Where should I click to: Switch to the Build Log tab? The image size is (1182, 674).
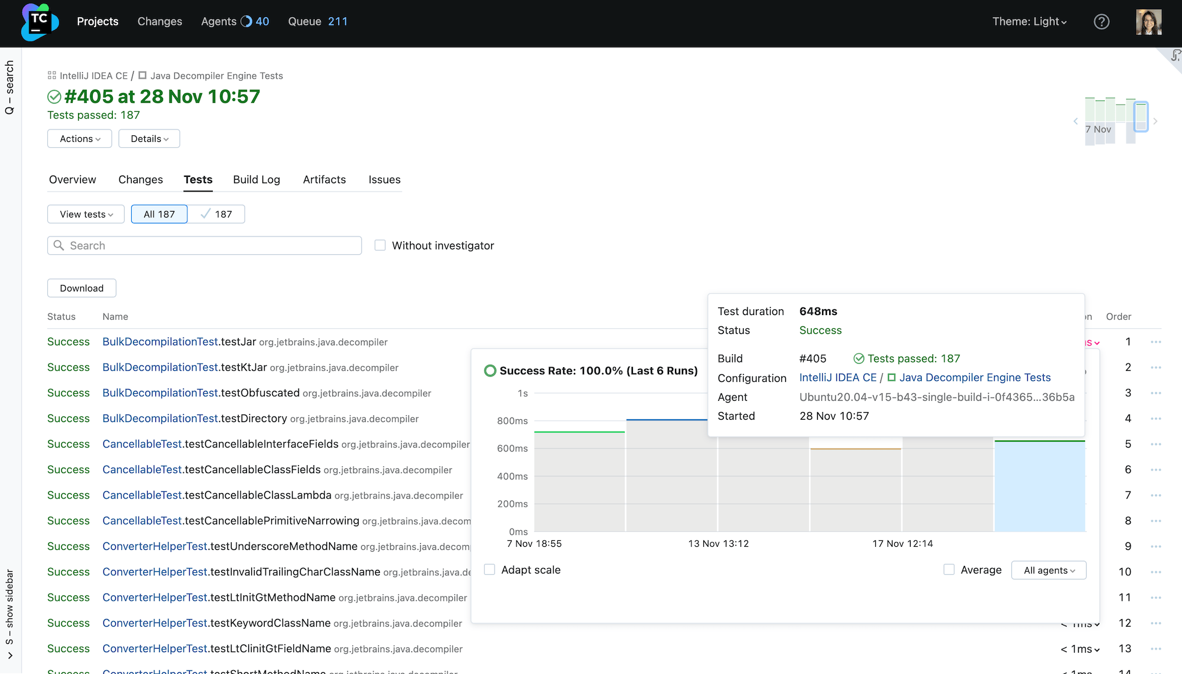(256, 180)
